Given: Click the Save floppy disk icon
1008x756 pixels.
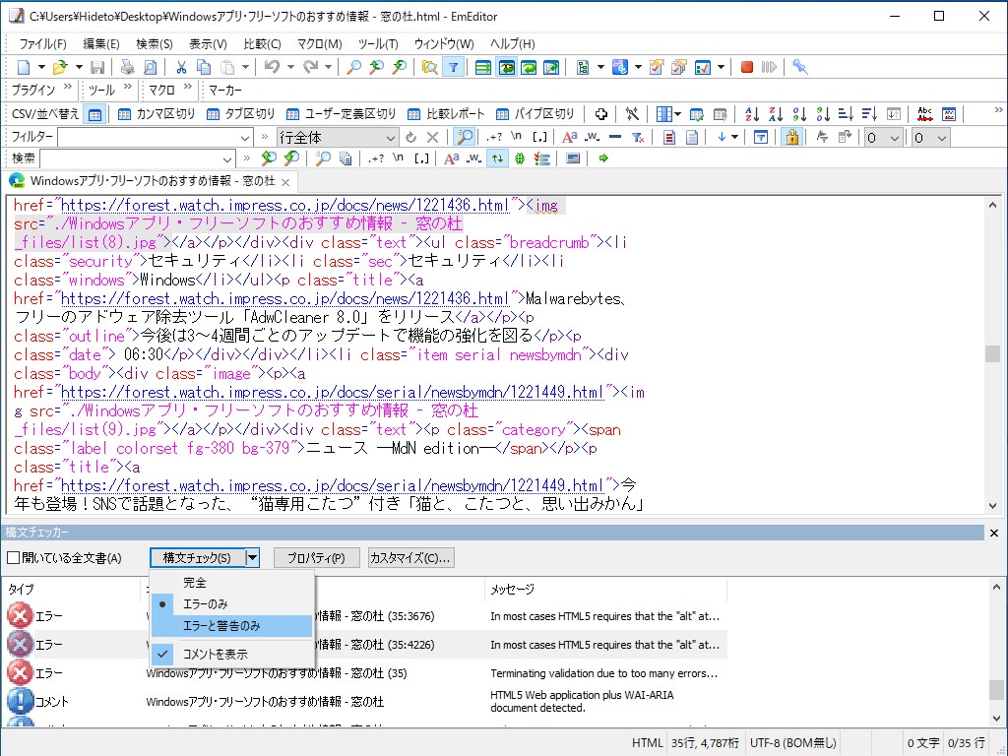Looking at the screenshot, I should [x=97, y=67].
